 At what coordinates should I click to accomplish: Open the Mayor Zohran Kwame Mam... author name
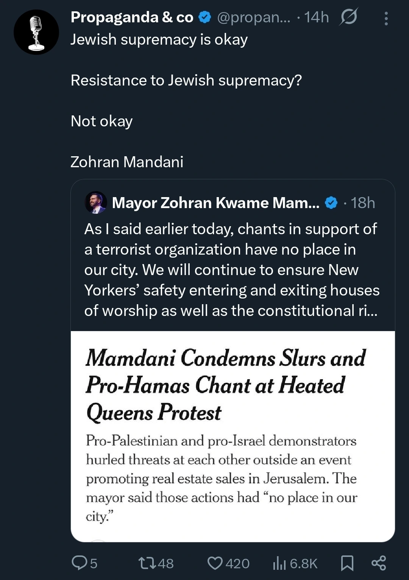215,203
